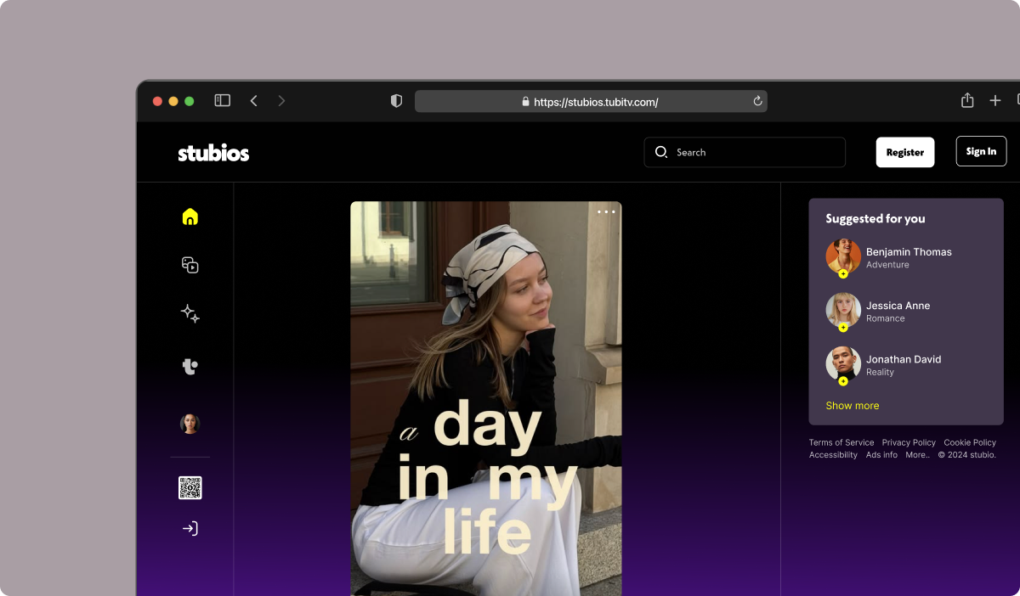Open the Ads info link

[881, 455]
